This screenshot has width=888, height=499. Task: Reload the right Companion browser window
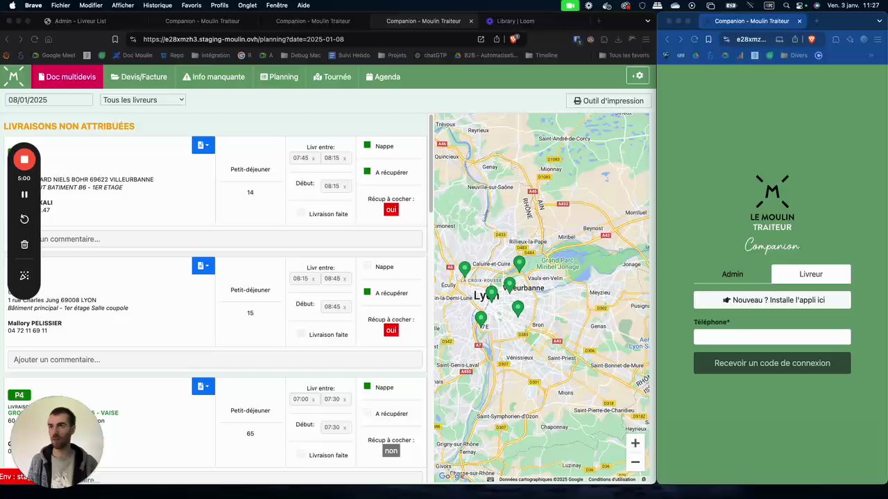click(694, 40)
